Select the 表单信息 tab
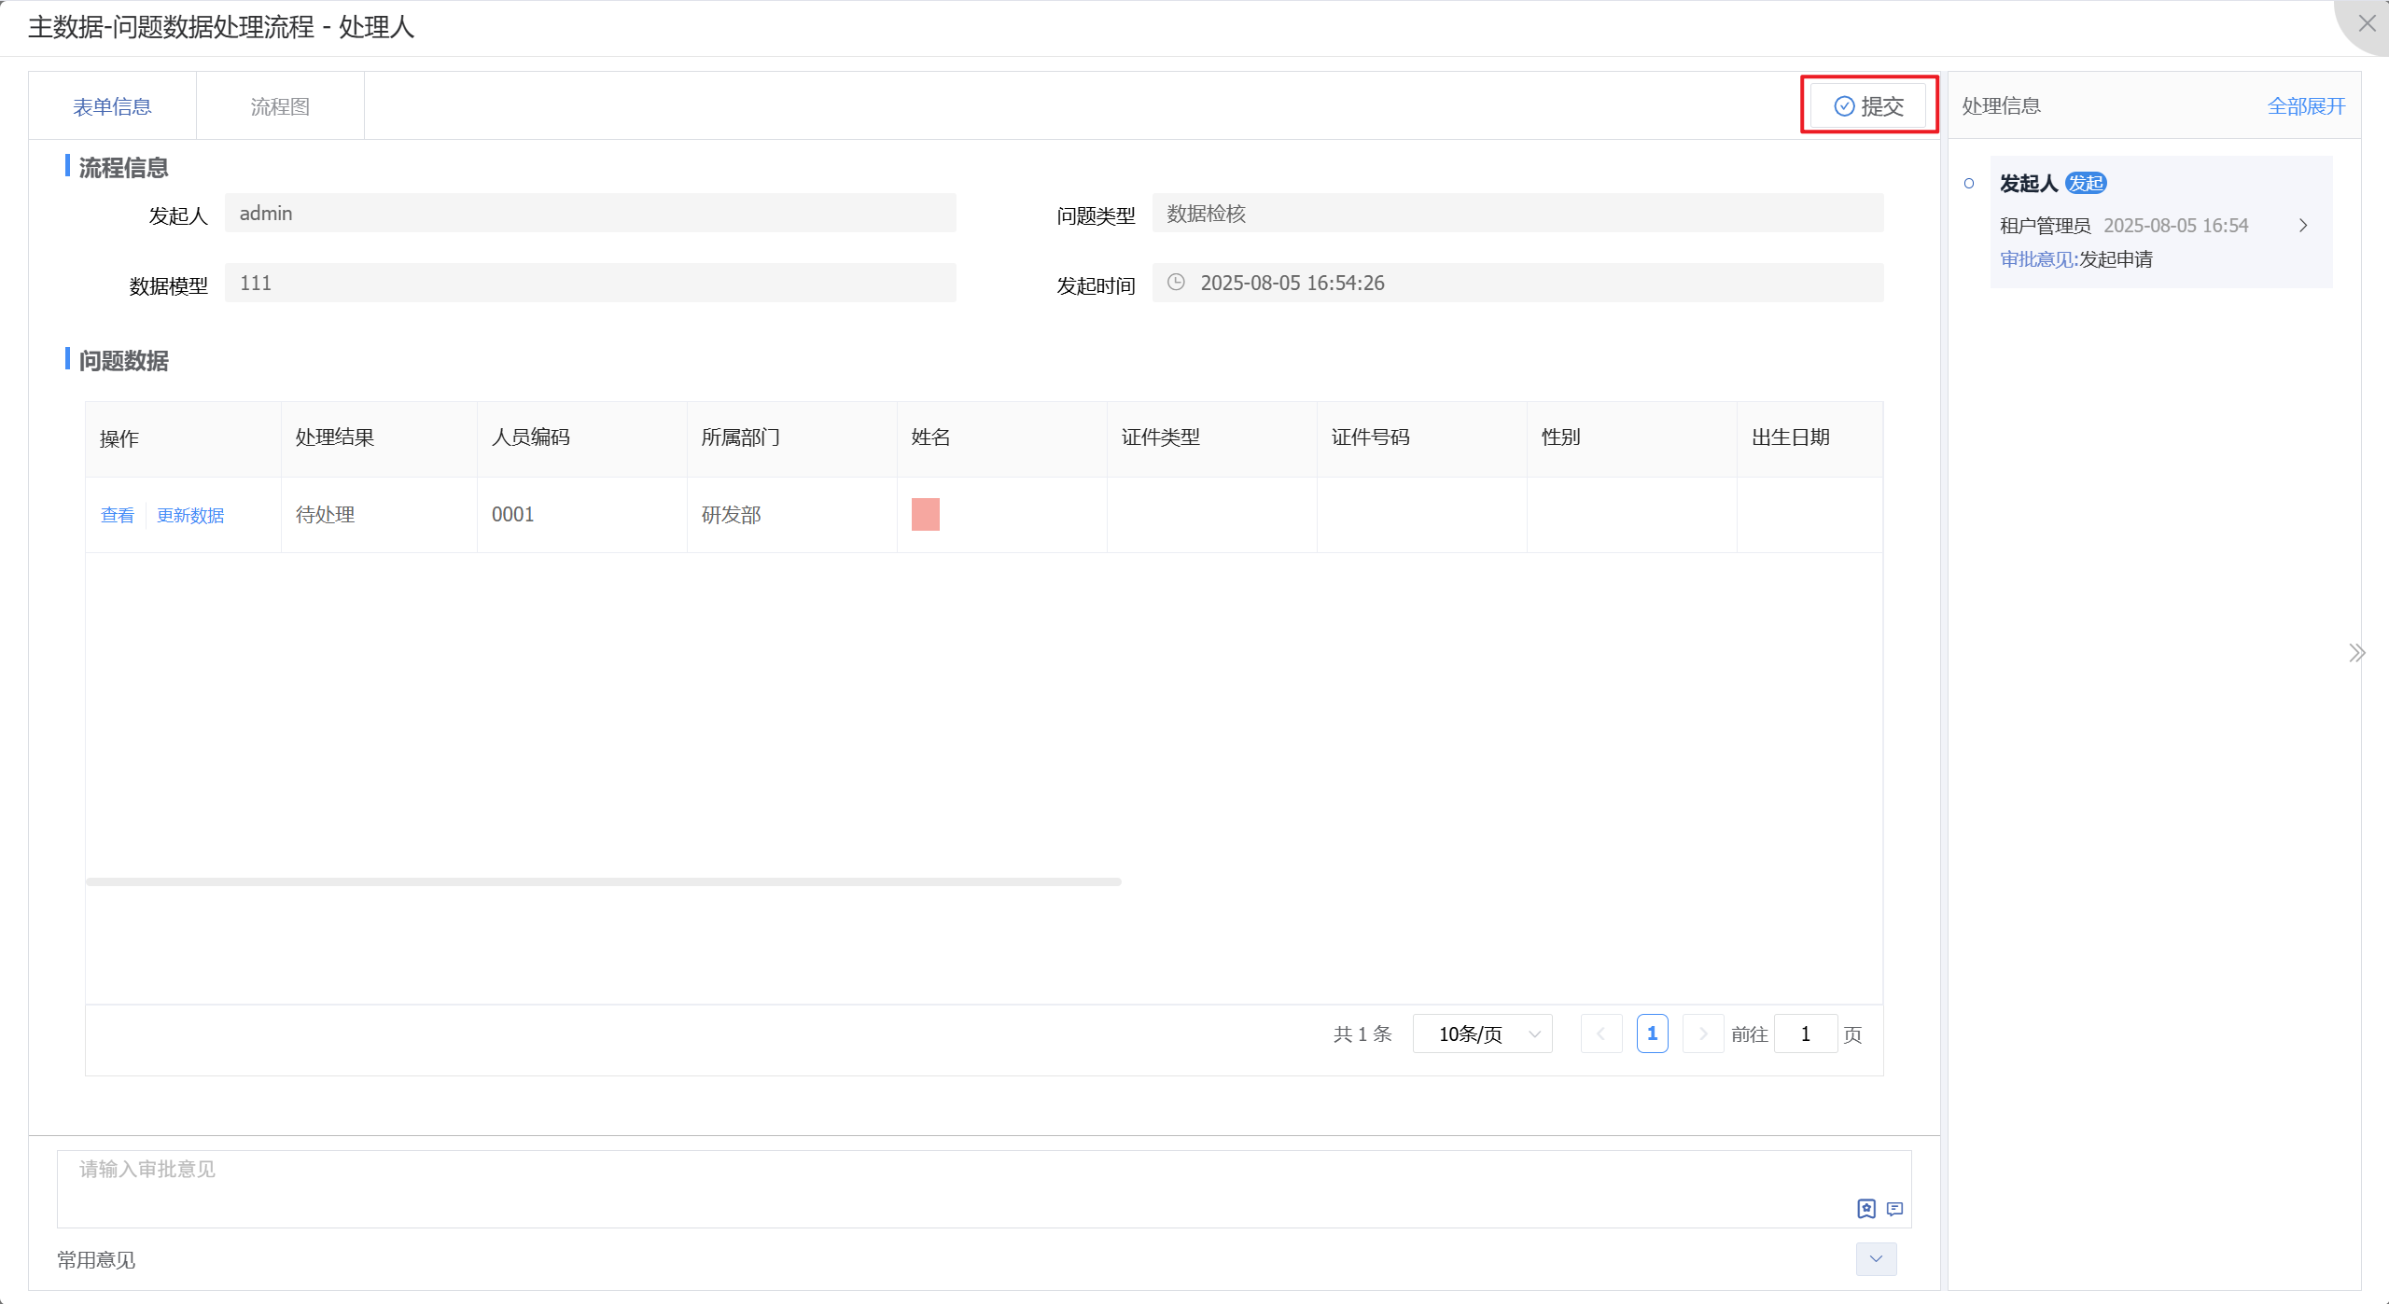The width and height of the screenshot is (2389, 1304). (x=112, y=106)
